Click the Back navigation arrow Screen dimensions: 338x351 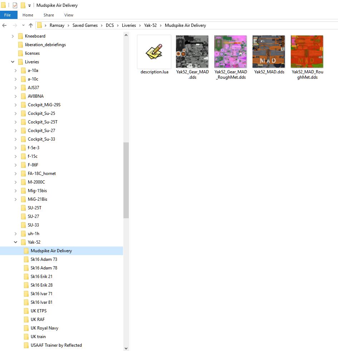click(4, 25)
